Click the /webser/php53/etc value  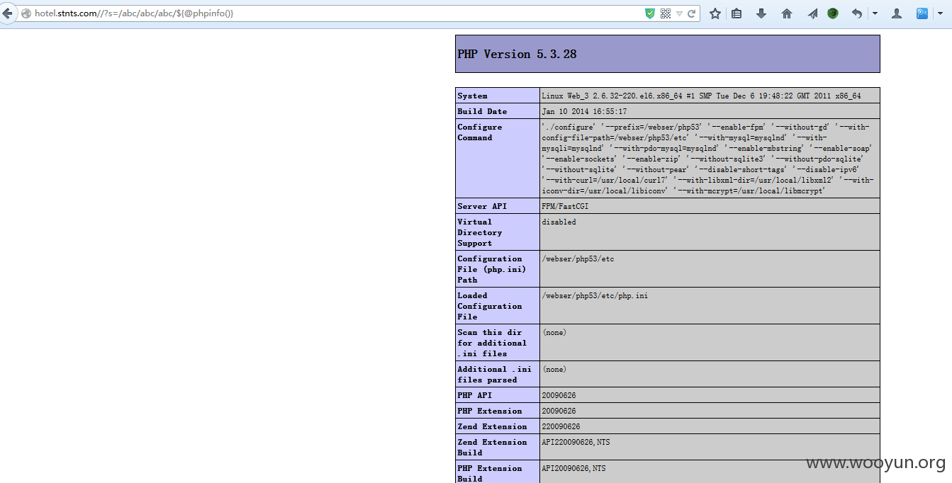[x=578, y=258]
